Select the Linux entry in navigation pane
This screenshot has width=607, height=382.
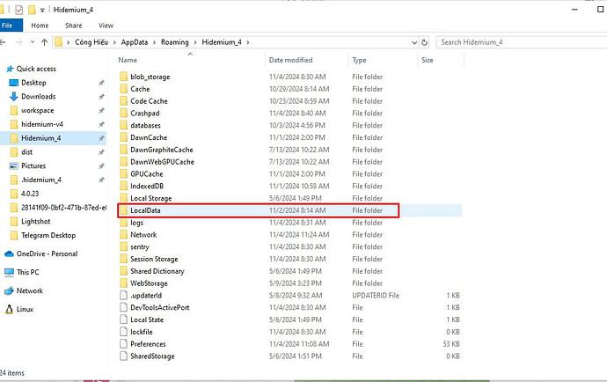click(x=26, y=309)
